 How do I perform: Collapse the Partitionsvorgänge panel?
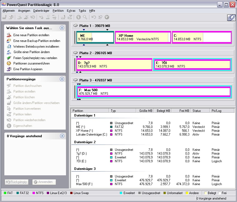coord(62,79)
